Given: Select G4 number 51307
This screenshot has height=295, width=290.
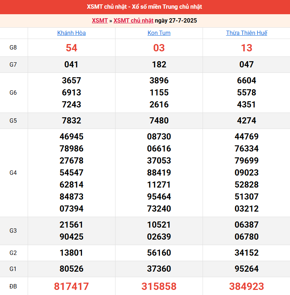Looking at the screenshot, I should coord(247,197).
